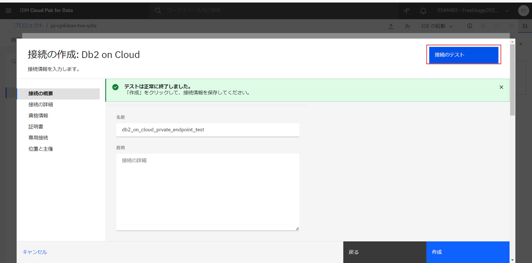Open the signpost tour guide icon
Image resolution: width=532 pixels, height=263 pixels.
click(407, 11)
